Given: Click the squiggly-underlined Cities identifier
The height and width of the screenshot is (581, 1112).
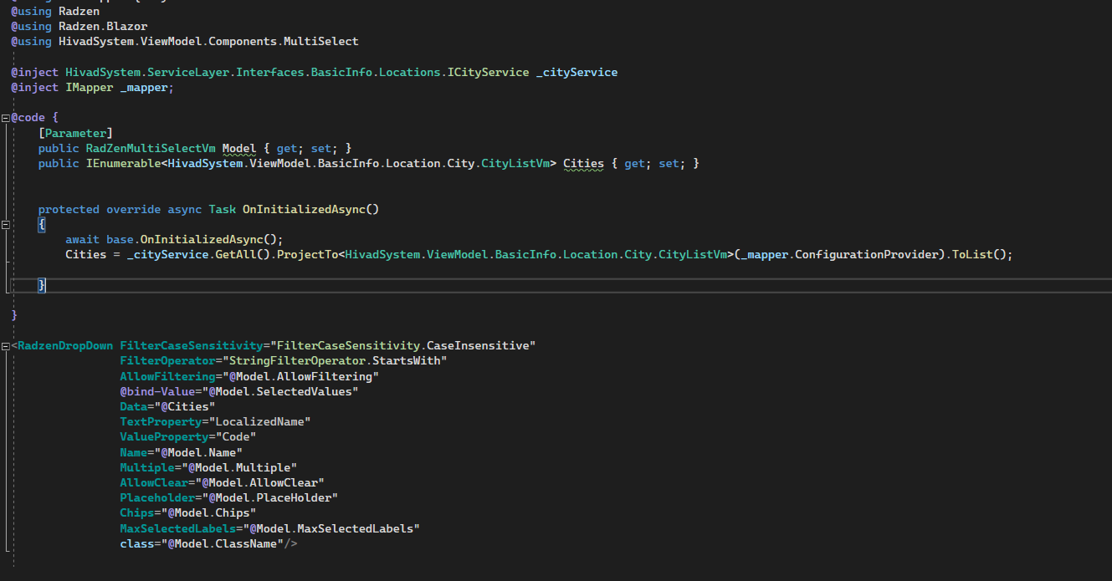Looking at the screenshot, I should (x=583, y=163).
